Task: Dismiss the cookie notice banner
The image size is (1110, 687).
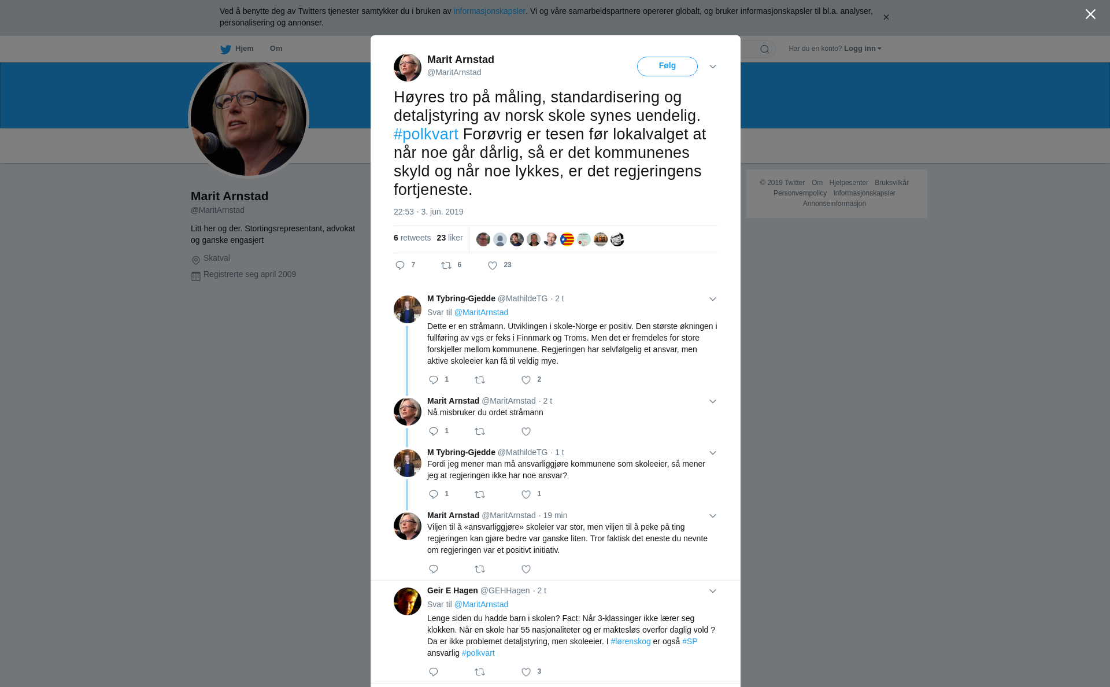Action: pyautogui.click(x=886, y=17)
